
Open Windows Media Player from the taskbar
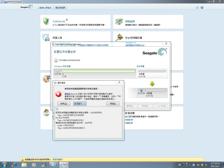pos(34,165)
